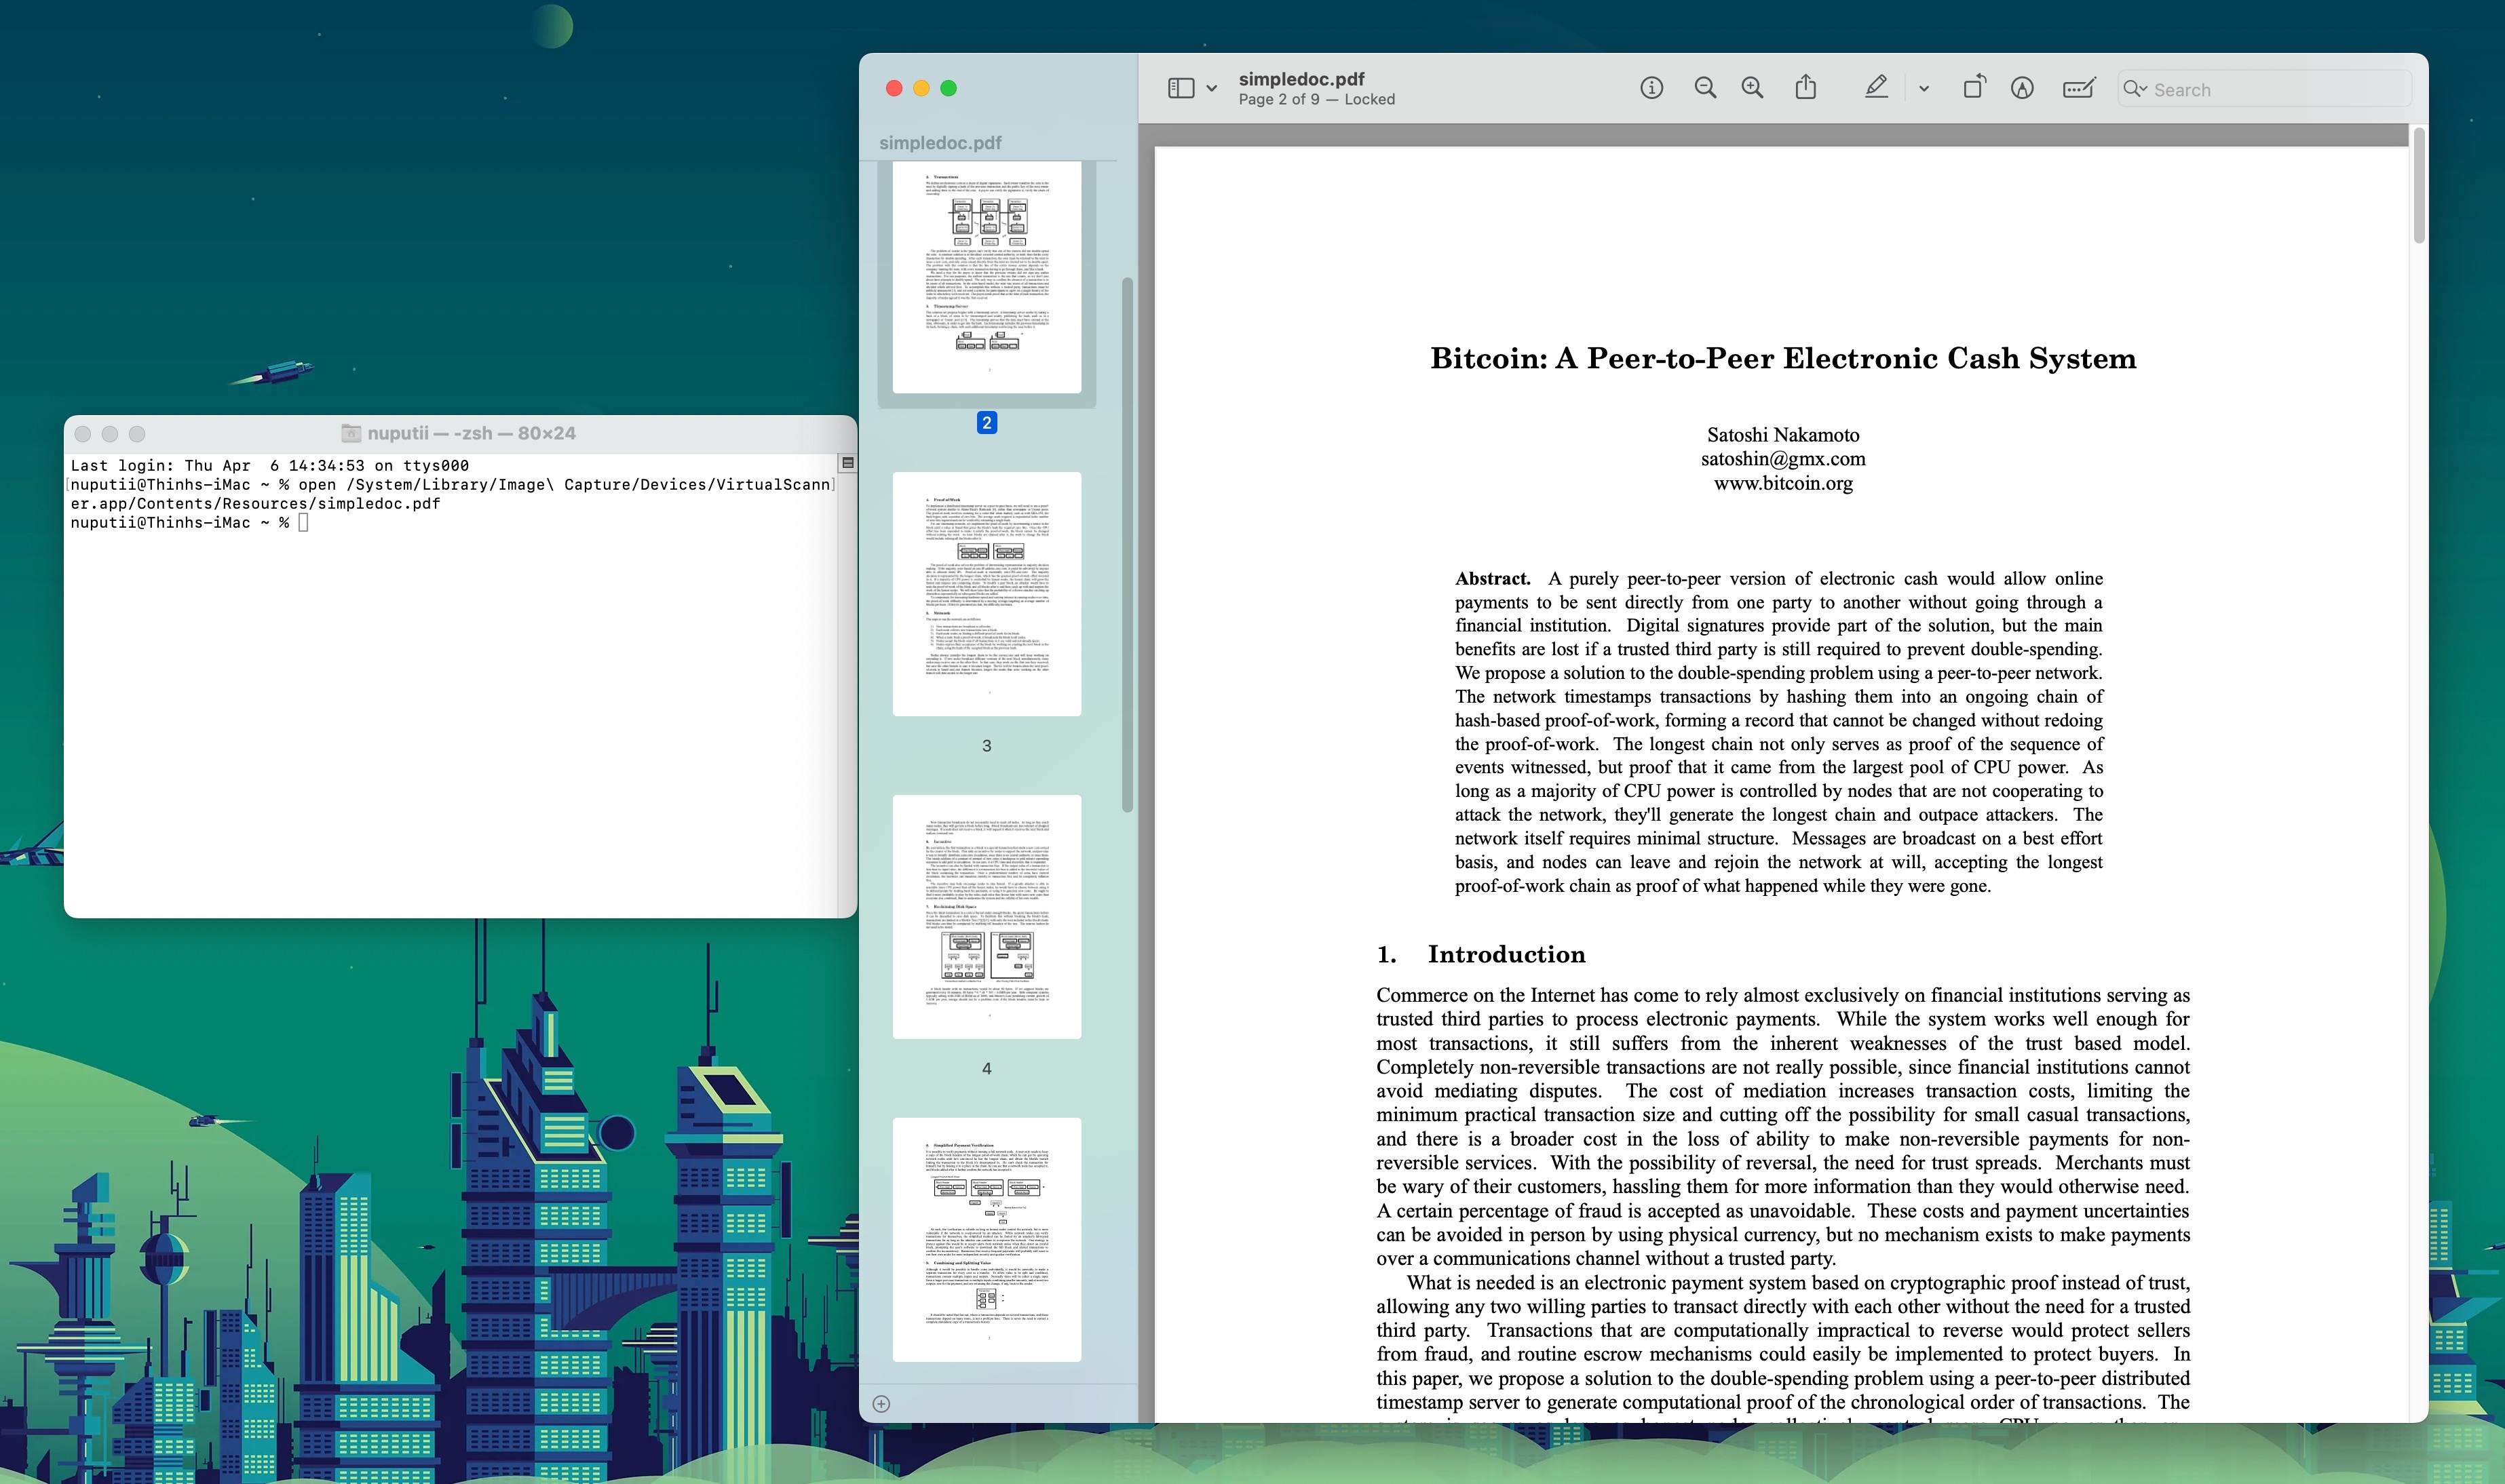Click the Terminal scroll indicator icon
Image resolution: width=2505 pixels, height=1484 pixels.
(847, 463)
